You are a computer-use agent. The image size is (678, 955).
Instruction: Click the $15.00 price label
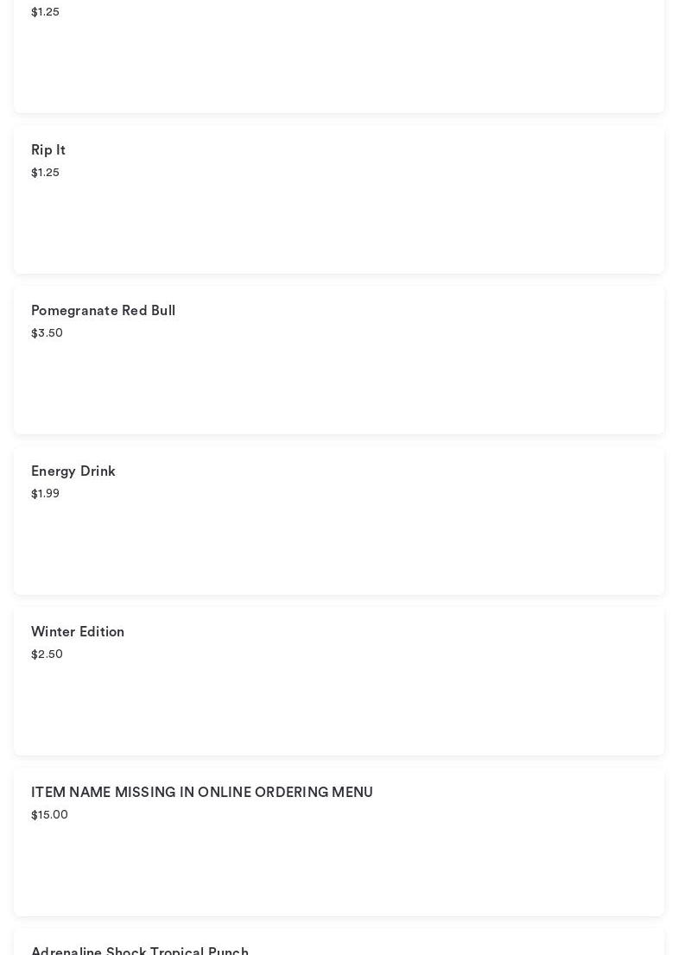coord(49,815)
